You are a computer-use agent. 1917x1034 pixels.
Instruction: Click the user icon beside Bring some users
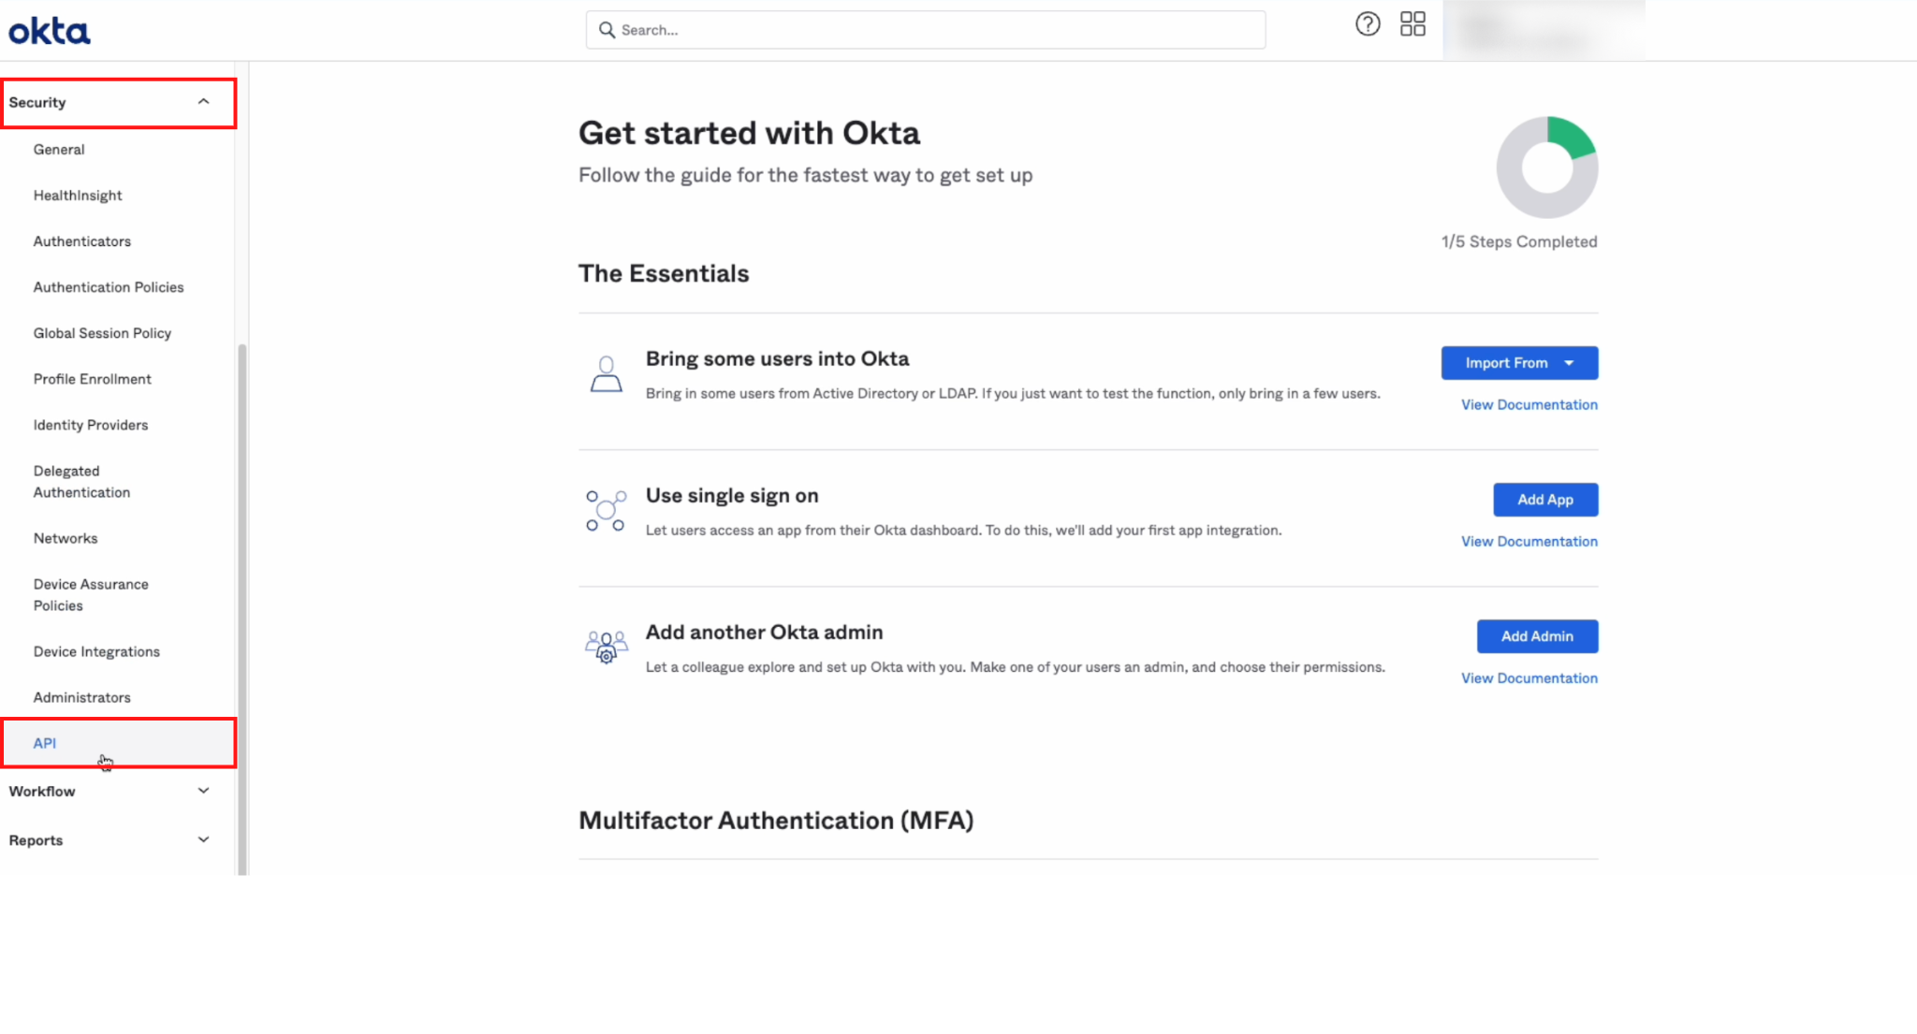coord(606,374)
